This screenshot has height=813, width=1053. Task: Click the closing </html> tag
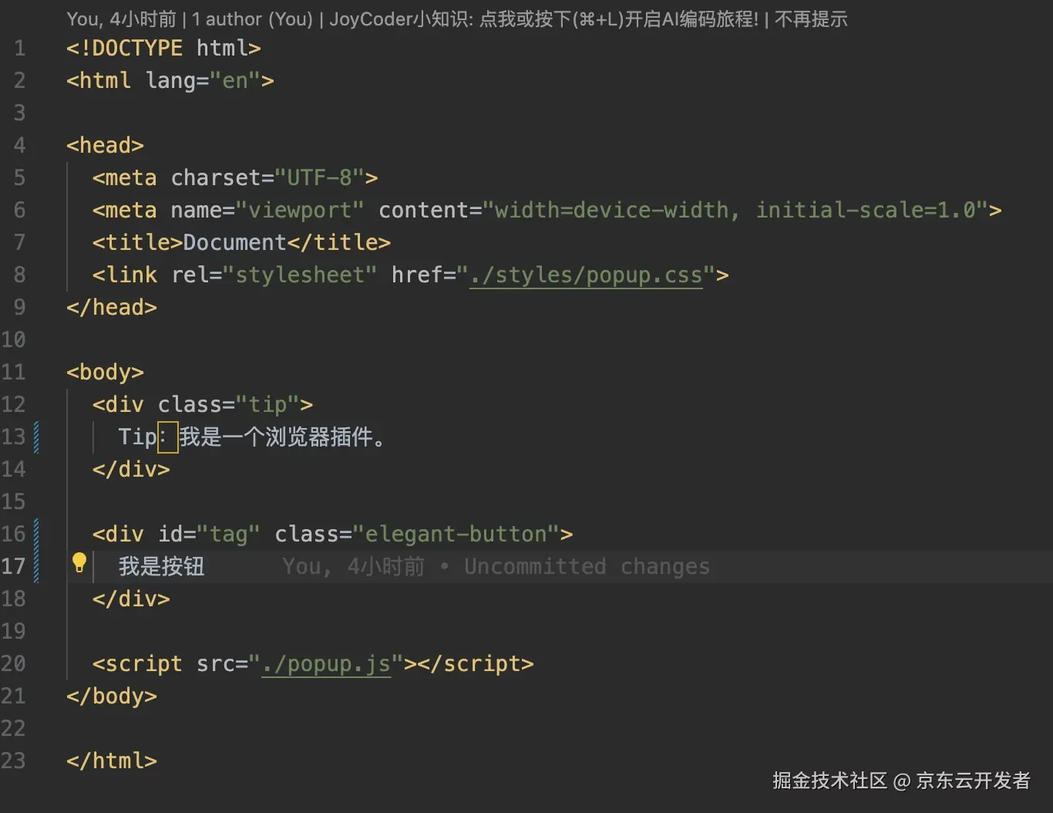point(112,761)
